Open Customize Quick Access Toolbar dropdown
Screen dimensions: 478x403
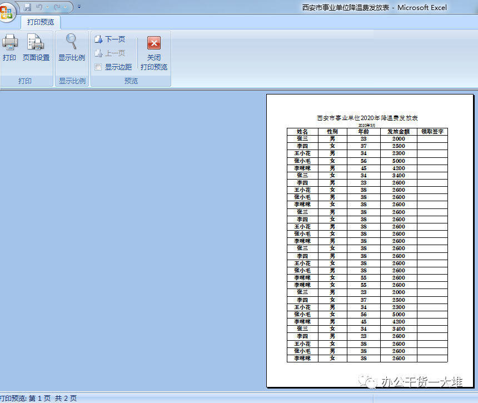(79, 7)
